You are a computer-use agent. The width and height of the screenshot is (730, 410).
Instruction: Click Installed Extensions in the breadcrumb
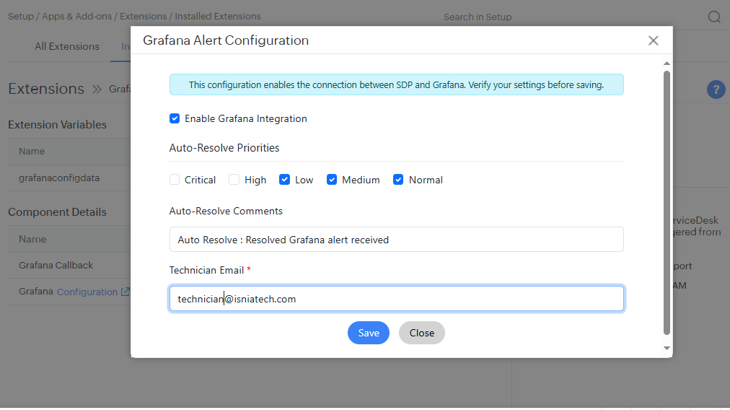[x=217, y=17]
